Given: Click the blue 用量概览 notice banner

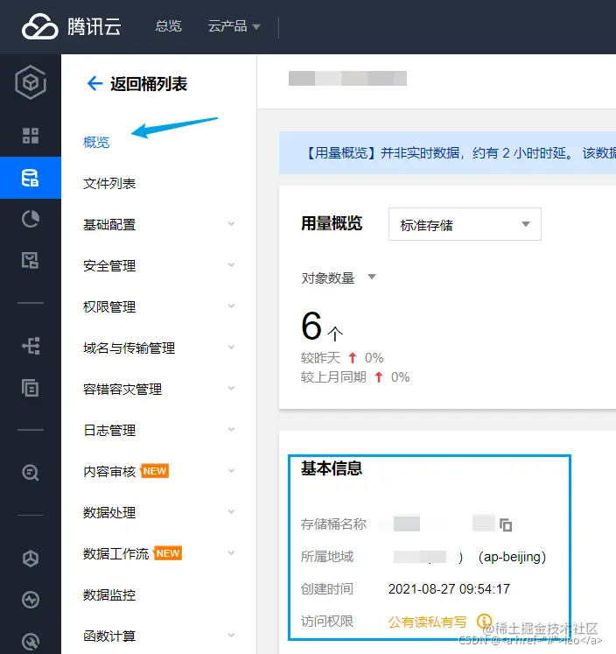Looking at the screenshot, I should [448, 152].
